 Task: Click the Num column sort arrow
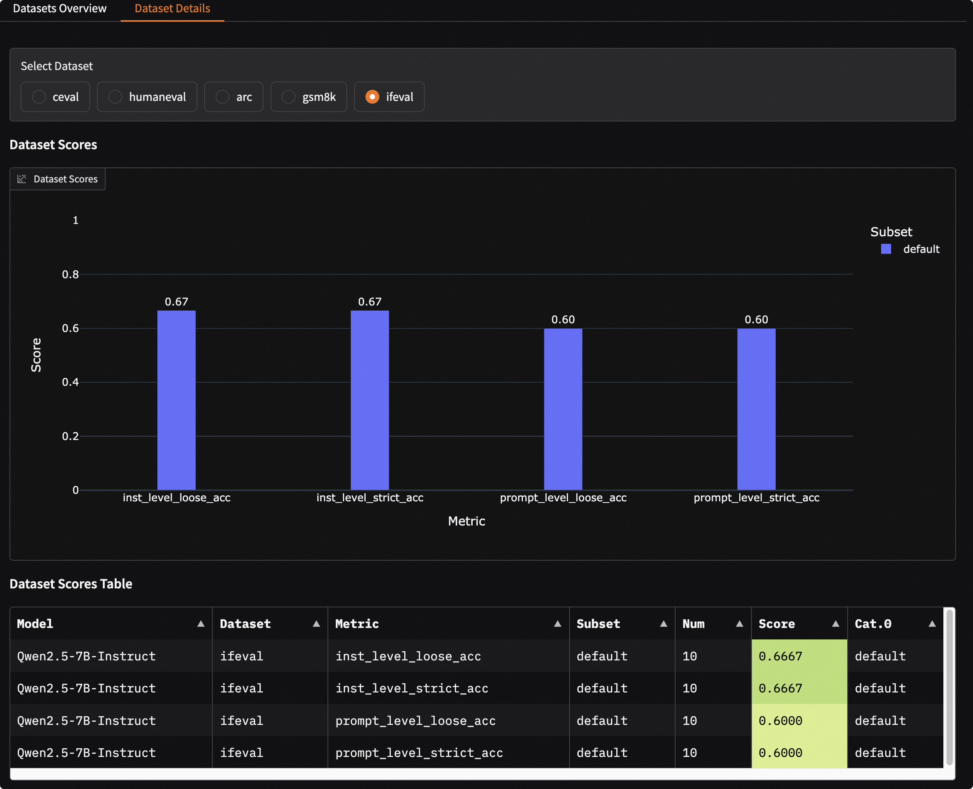tap(740, 624)
